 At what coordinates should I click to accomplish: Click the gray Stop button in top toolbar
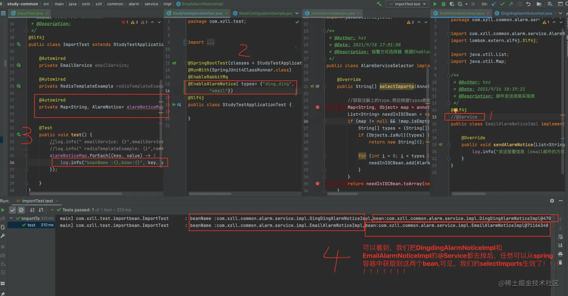pos(474,4)
